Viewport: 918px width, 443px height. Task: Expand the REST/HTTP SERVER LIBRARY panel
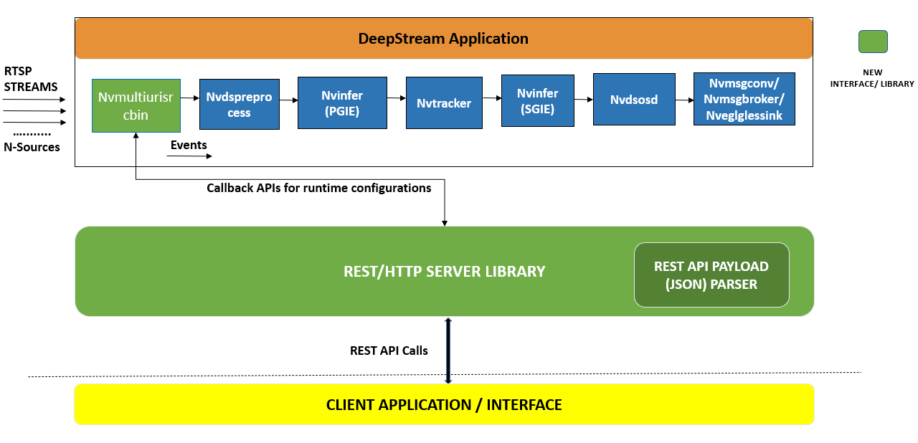click(x=444, y=270)
